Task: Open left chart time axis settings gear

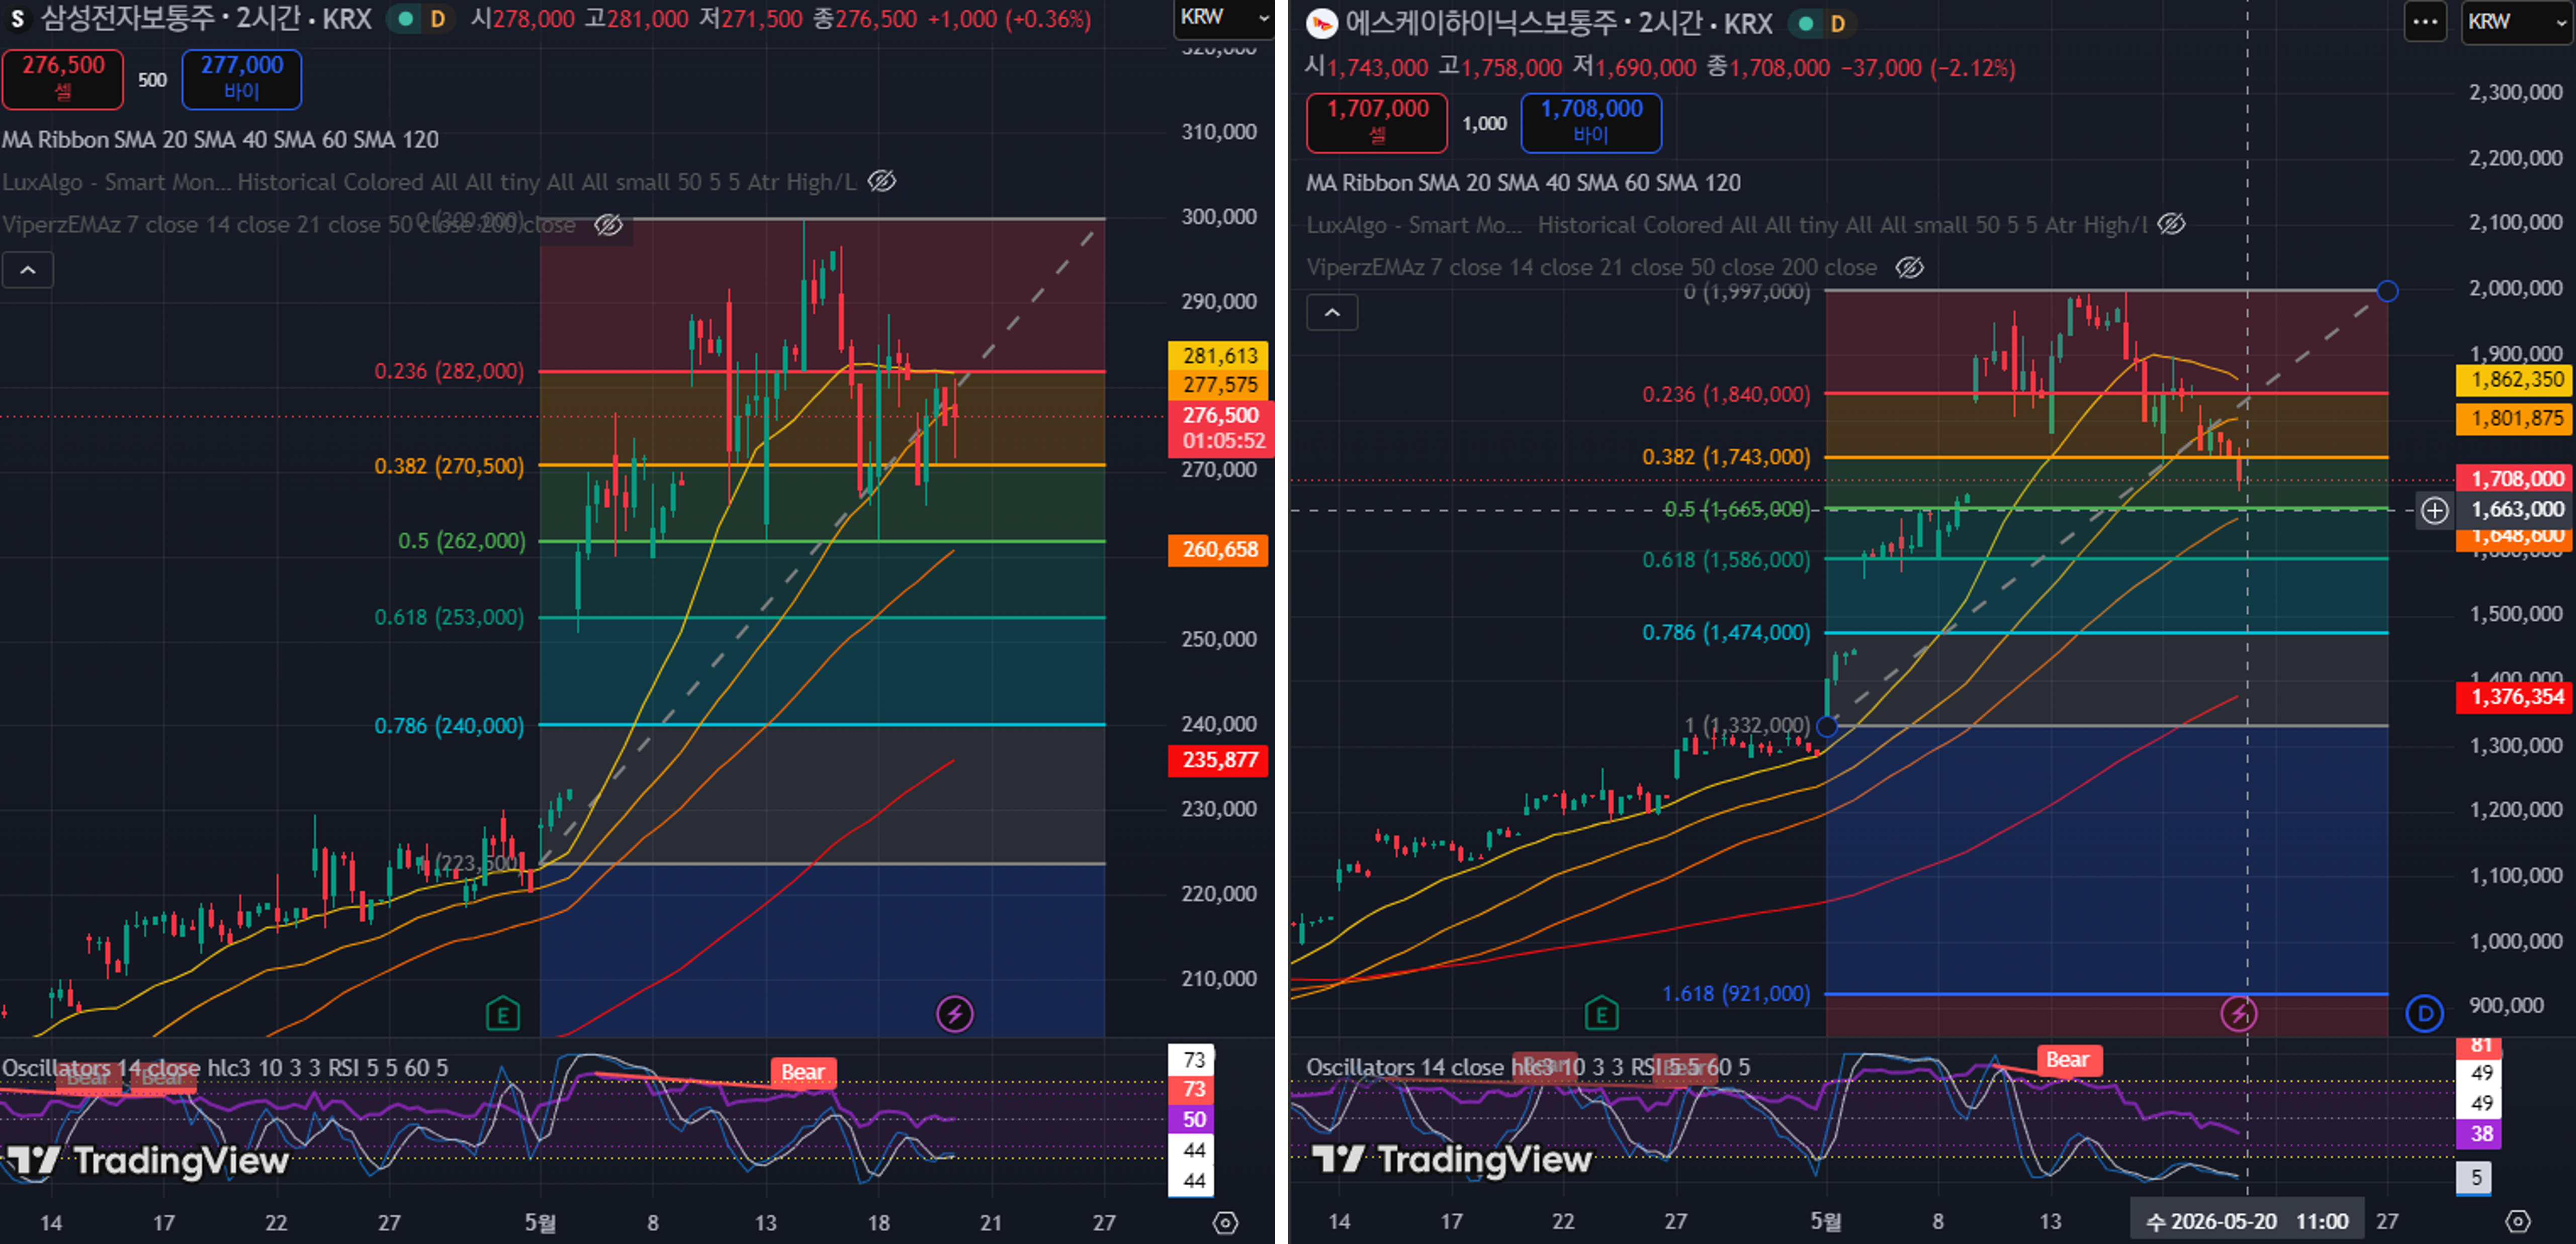Action: point(1225,1222)
